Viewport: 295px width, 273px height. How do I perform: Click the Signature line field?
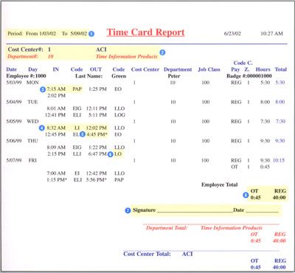point(195,210)
